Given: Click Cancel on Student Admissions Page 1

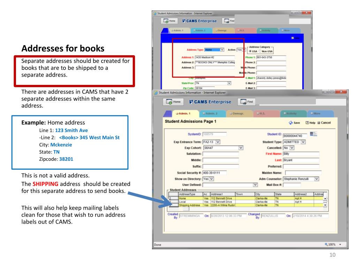Looking at the screenshot, I should [x=324, y=123].
